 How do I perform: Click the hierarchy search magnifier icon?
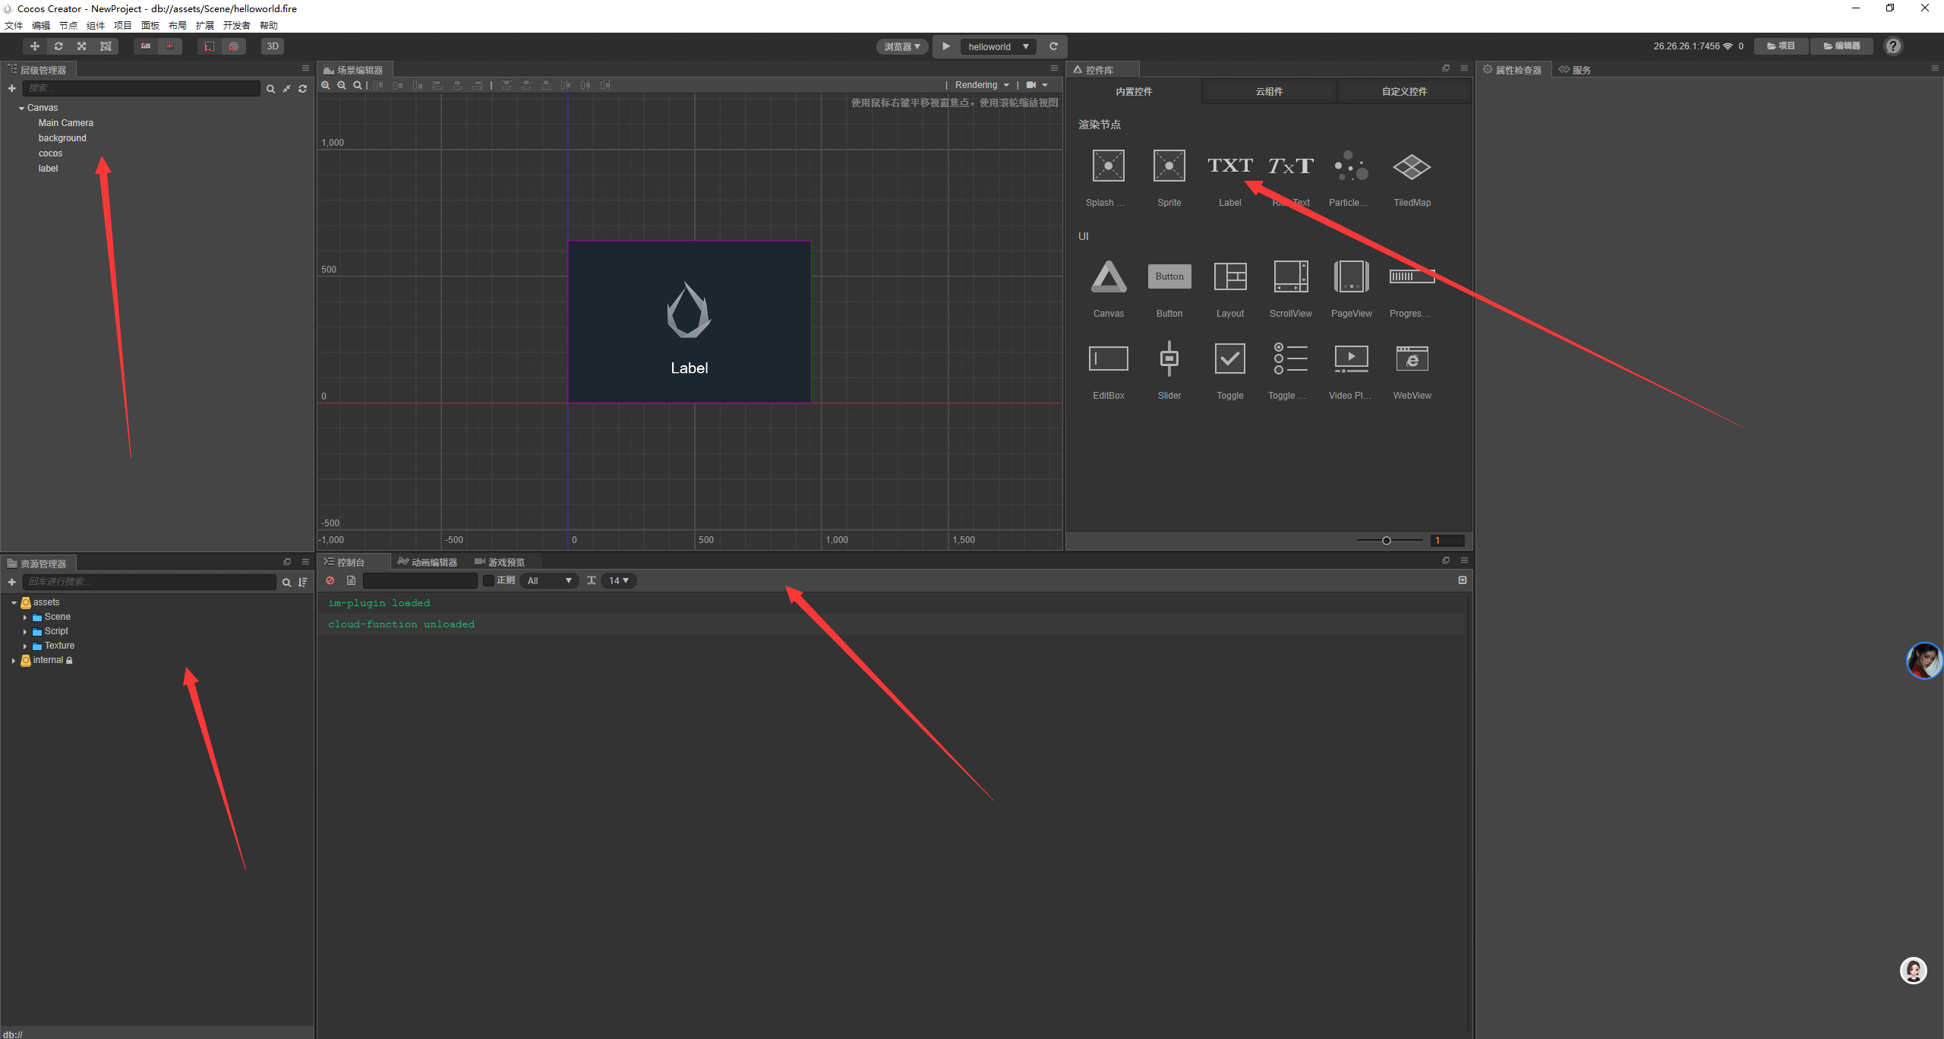270,89
